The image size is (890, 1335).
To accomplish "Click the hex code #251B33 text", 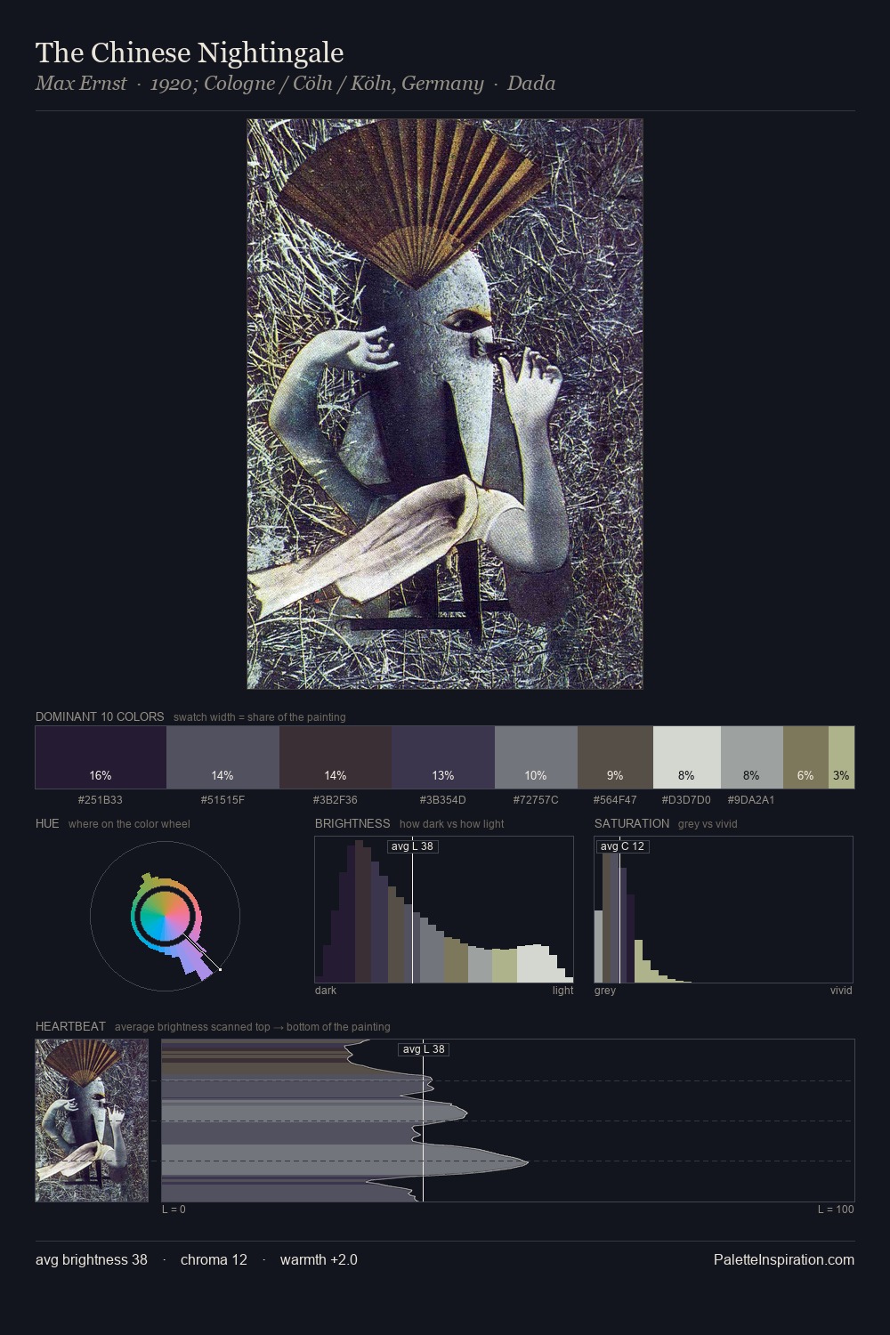I will point(101,799).
